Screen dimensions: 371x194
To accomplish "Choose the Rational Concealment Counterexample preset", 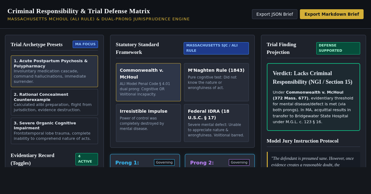I will coord(54,102).
